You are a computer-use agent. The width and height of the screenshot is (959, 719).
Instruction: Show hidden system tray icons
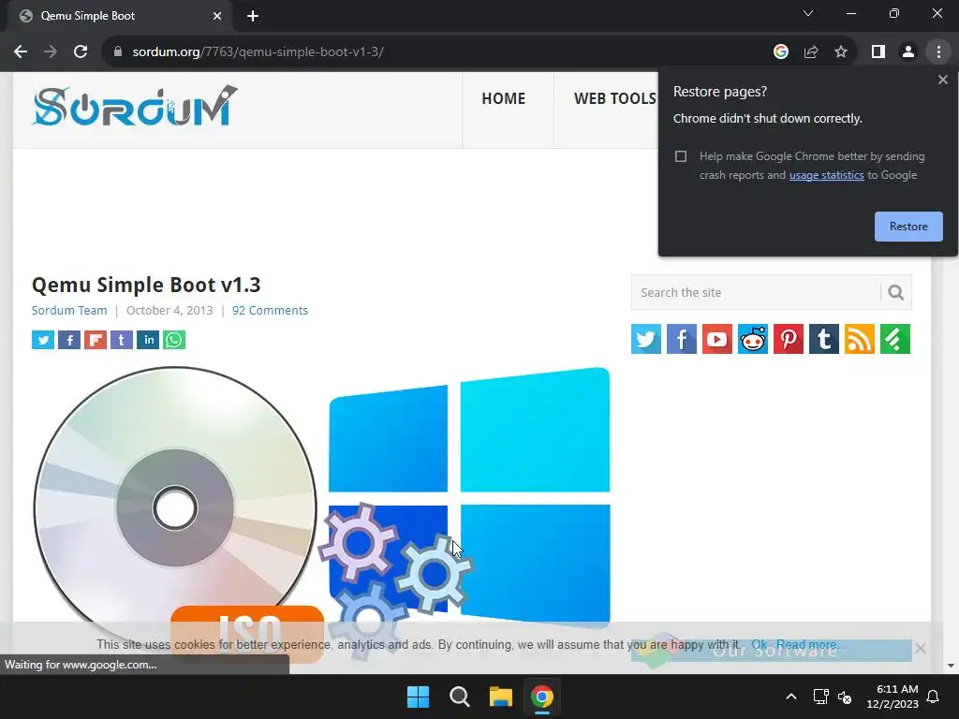pyautogui.click(x=790, y=697)
